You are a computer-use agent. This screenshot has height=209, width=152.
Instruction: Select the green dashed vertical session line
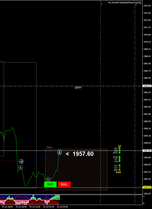coord(100,103)
